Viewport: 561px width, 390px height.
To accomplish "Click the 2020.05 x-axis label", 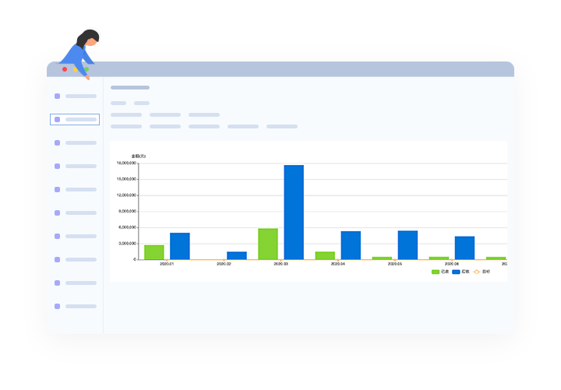I will [395, 264].
